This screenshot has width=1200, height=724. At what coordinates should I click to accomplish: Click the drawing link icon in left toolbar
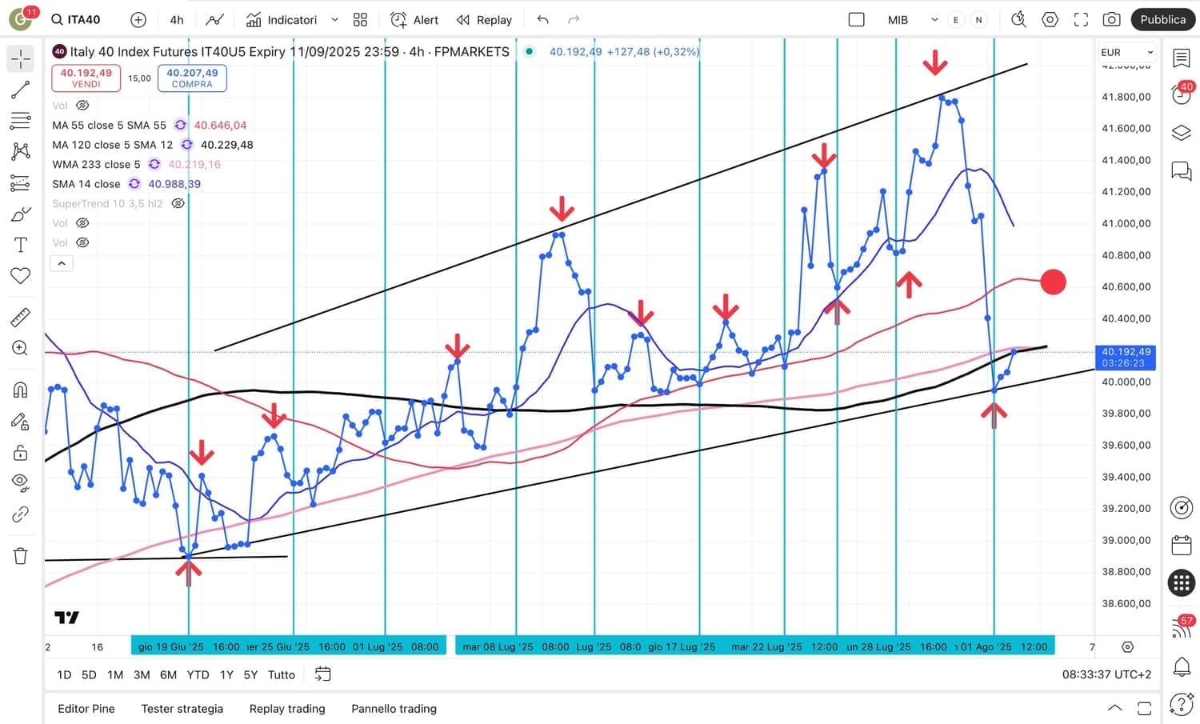[x=21, y=514]
